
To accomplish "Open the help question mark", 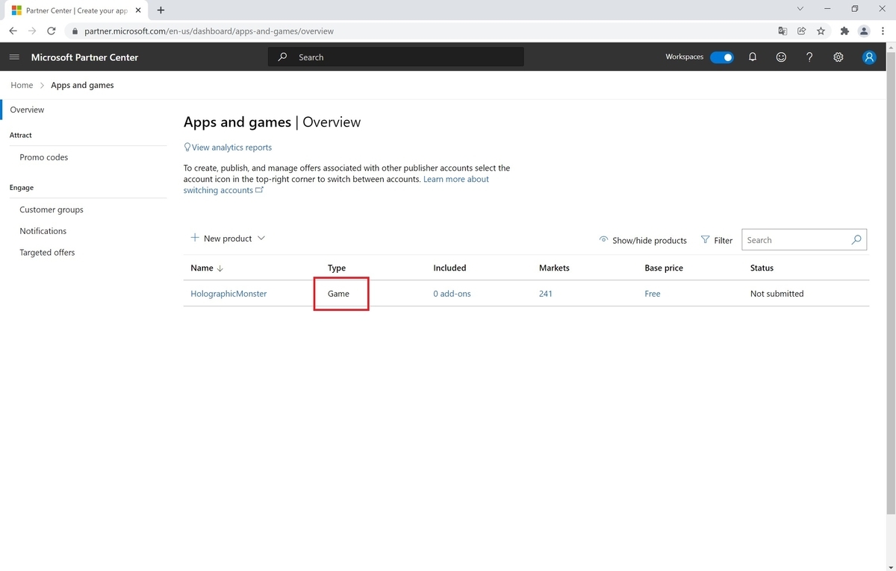I will pos(809,57).
